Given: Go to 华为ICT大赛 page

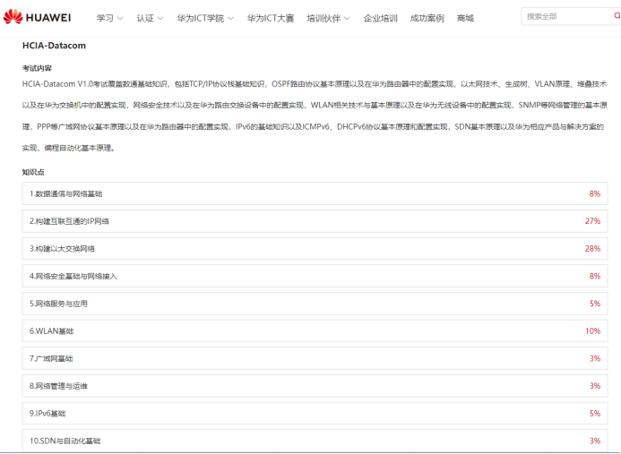Looking at the screenshot, I should point(271,18).
